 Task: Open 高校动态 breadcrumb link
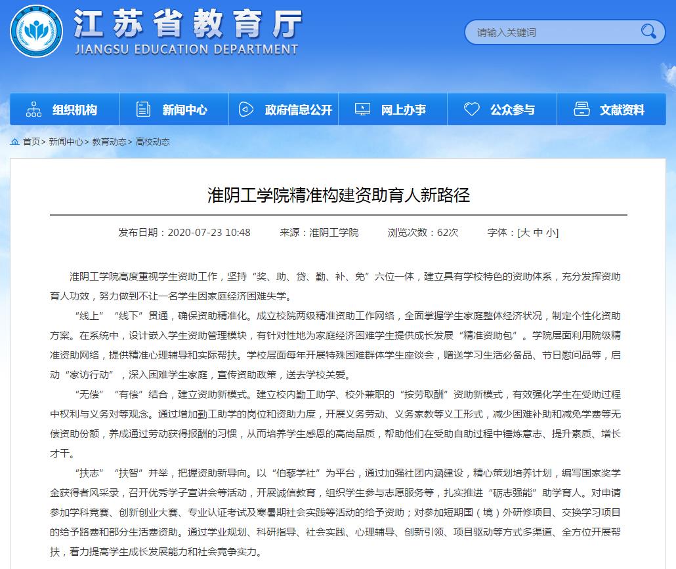[152, 142]
